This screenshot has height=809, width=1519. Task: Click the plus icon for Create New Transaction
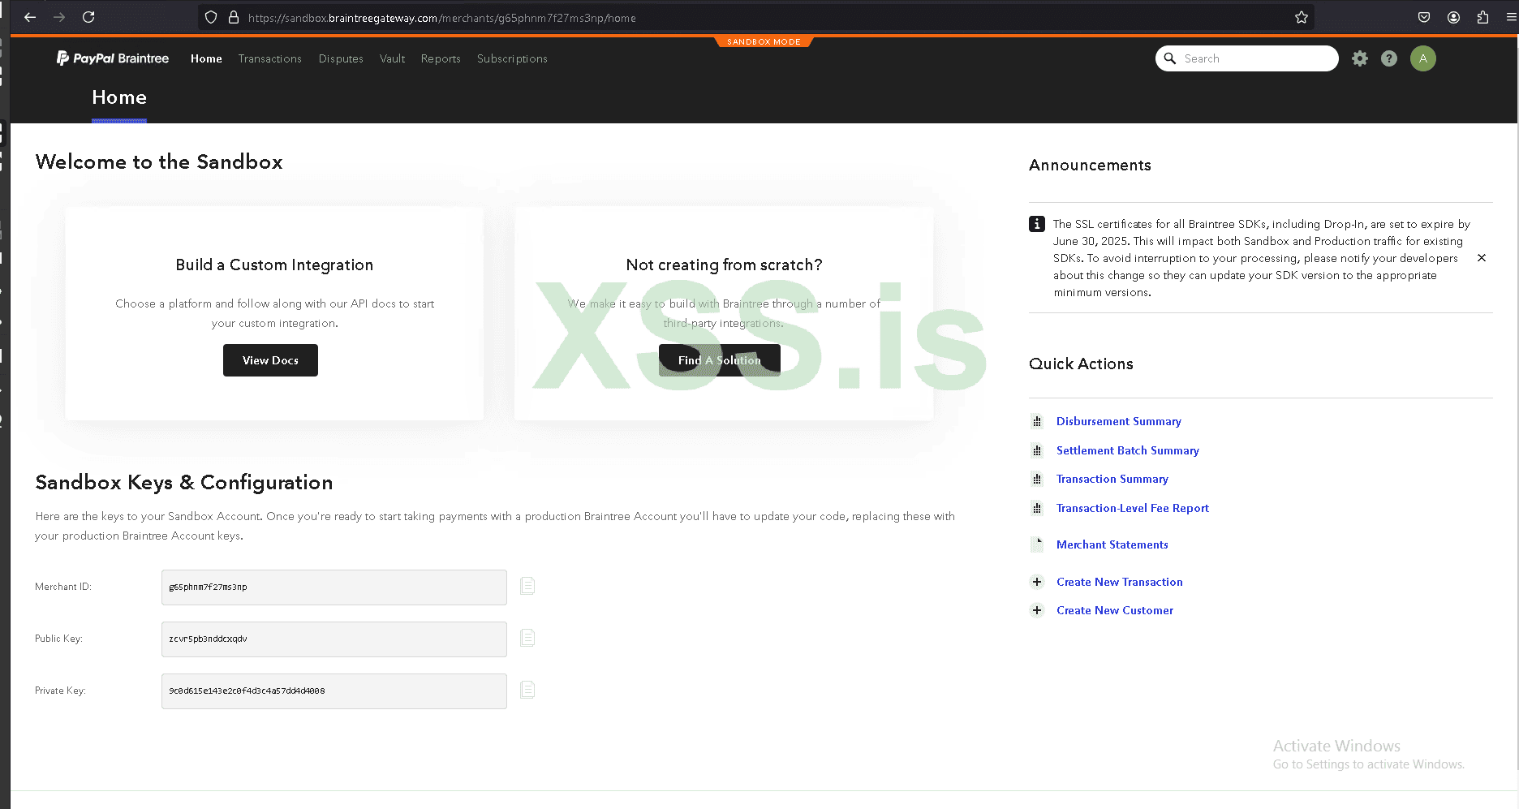1037,582
